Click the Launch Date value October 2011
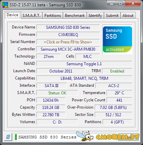The height and width of the screenshot is (145, 143). (x=61, y=71)
